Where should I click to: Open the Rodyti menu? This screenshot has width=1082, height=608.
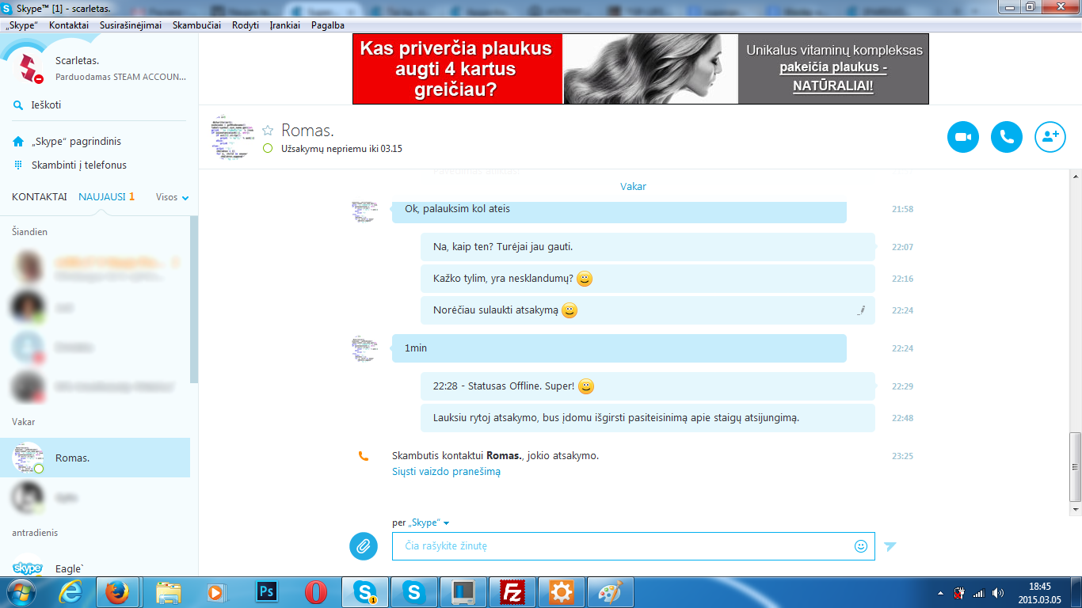246,25
